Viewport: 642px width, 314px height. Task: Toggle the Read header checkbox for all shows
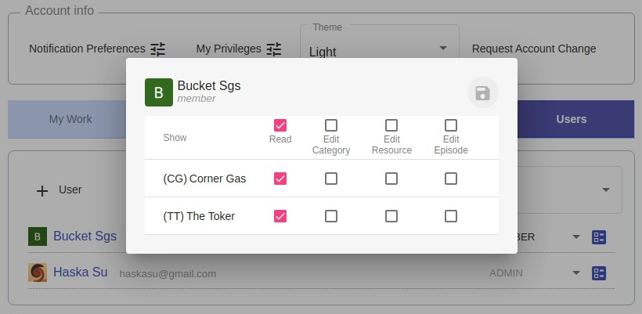(x=280, y=125)
